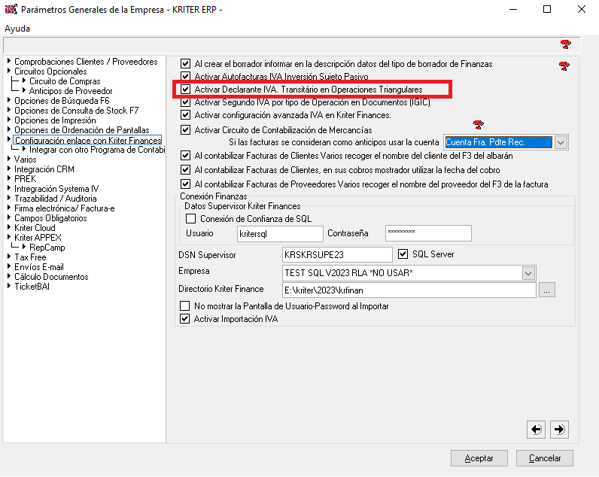
Task: Click the Aceptar button
Action: click(479, 458)
